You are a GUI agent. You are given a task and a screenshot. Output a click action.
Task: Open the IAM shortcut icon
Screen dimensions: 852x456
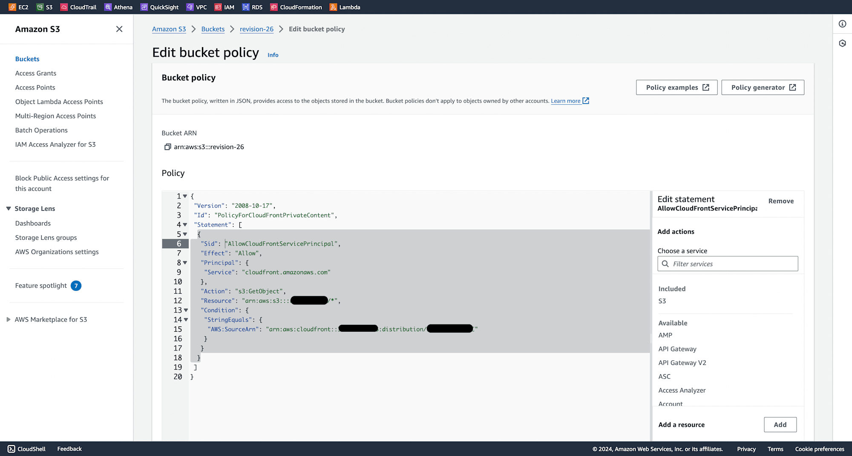[218, 7]
